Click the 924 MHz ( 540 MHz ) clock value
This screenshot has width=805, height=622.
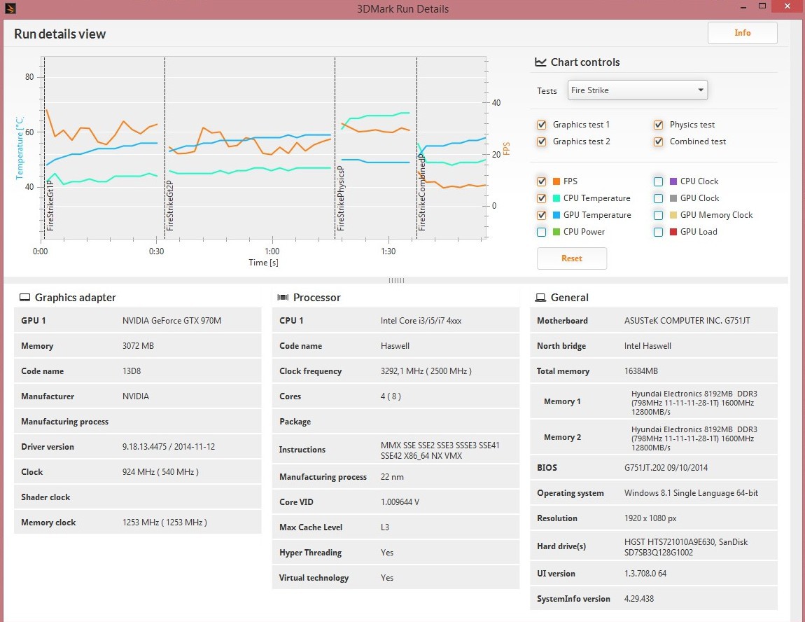click(x=160, y=472)
